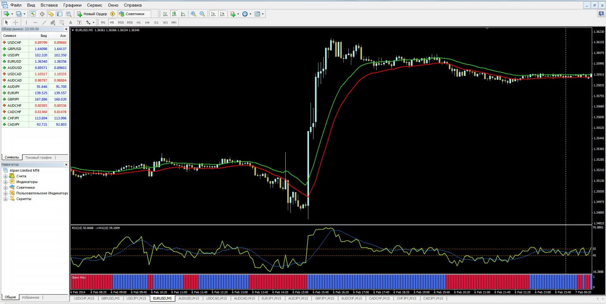The image size is (606, 304).
Task: Open the Файл menu
Action: [x=16, y=5]
